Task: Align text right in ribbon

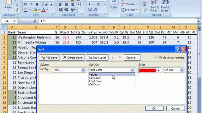Action: pyautogui.click(x=72, y=4)
